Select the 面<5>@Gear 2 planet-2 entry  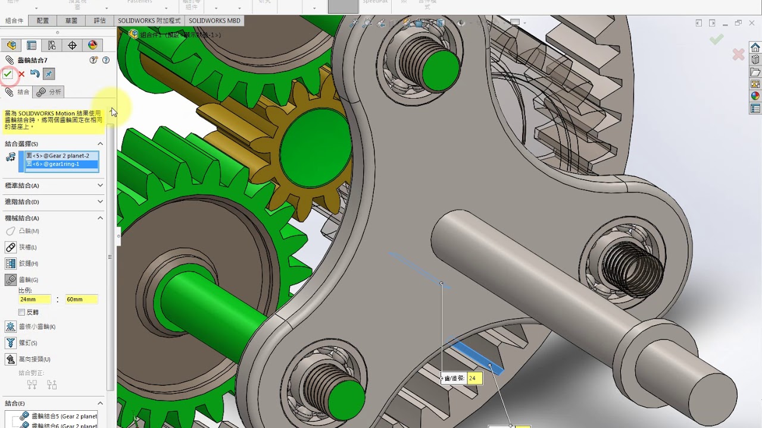(x=62, y=156)
